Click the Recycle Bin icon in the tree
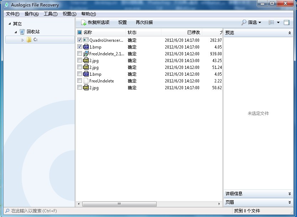 [22, 32]
